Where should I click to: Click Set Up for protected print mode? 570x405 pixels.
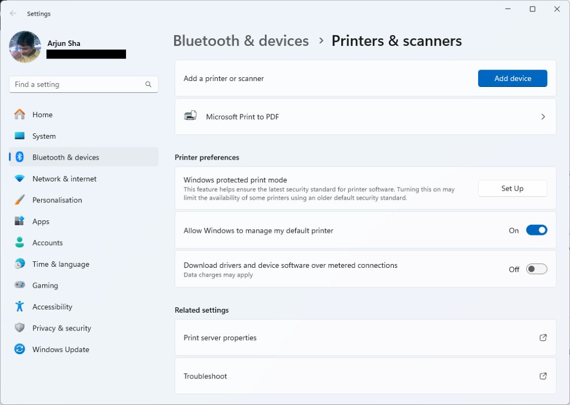coord(512,188)
